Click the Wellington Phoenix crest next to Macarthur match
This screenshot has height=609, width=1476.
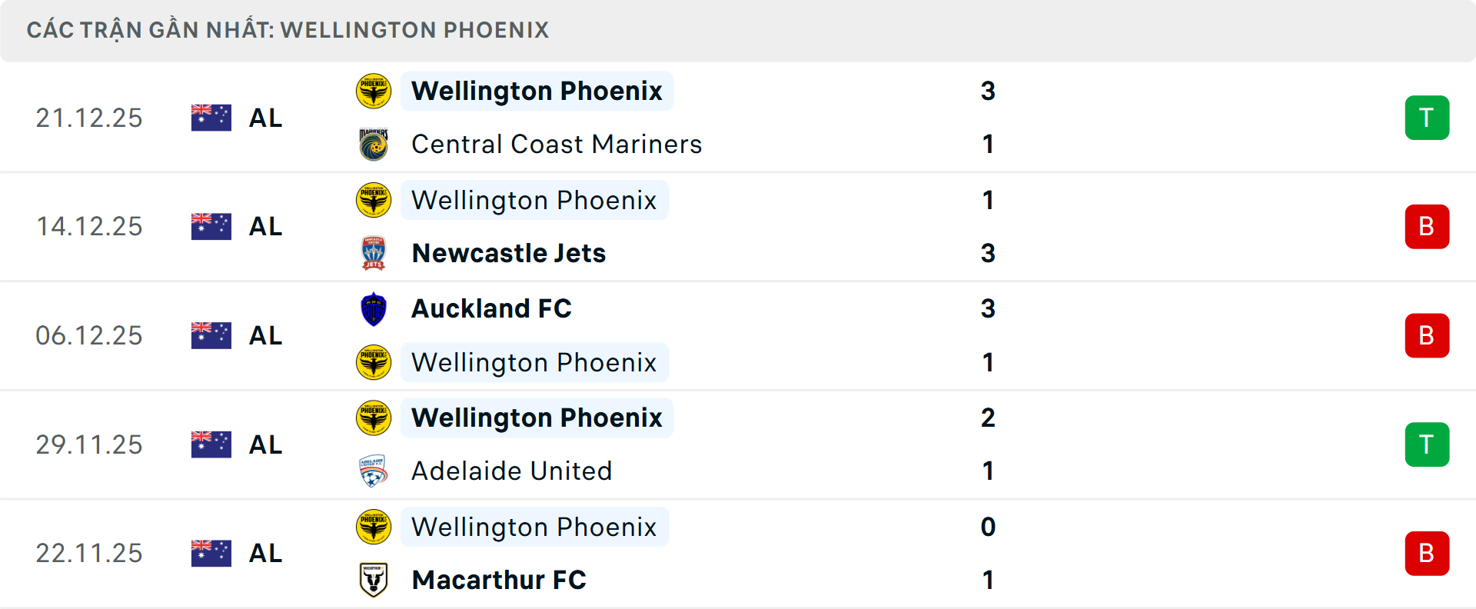[374, 527]
